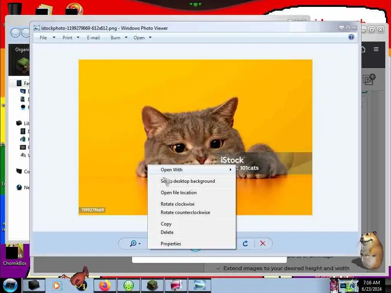The image size is (391, 293).
Task: Click the pink monitor taskbar icon
Action: tap(176, 285)
